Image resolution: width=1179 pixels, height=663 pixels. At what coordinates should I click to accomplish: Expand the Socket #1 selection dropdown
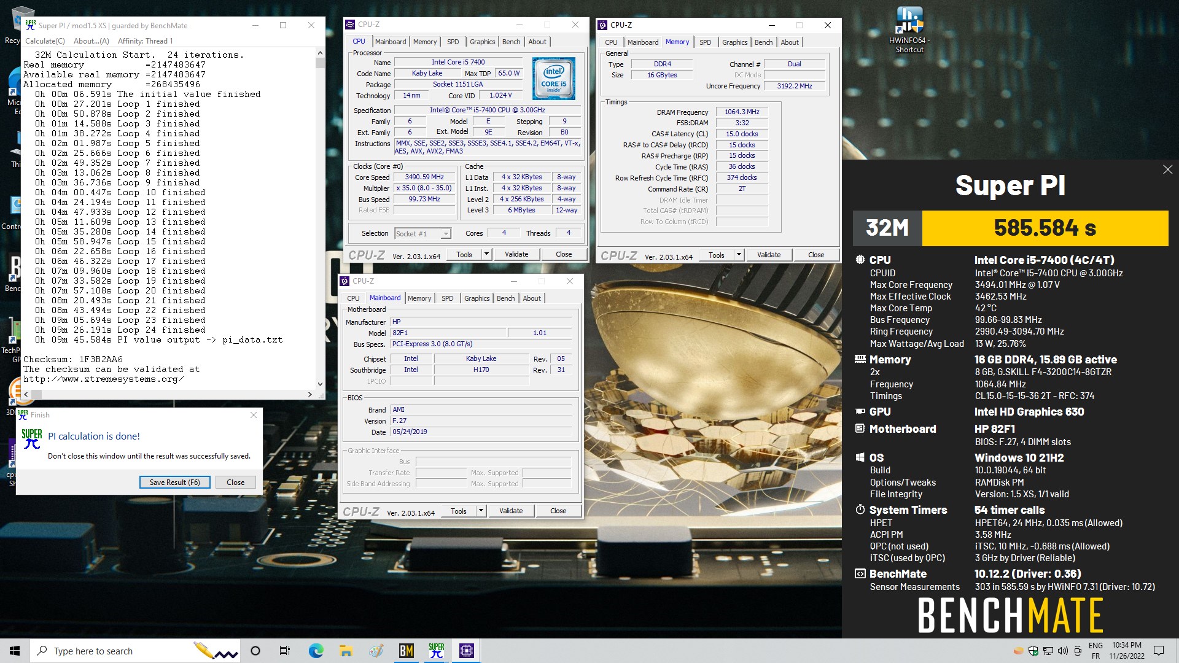tap(446, 234)
